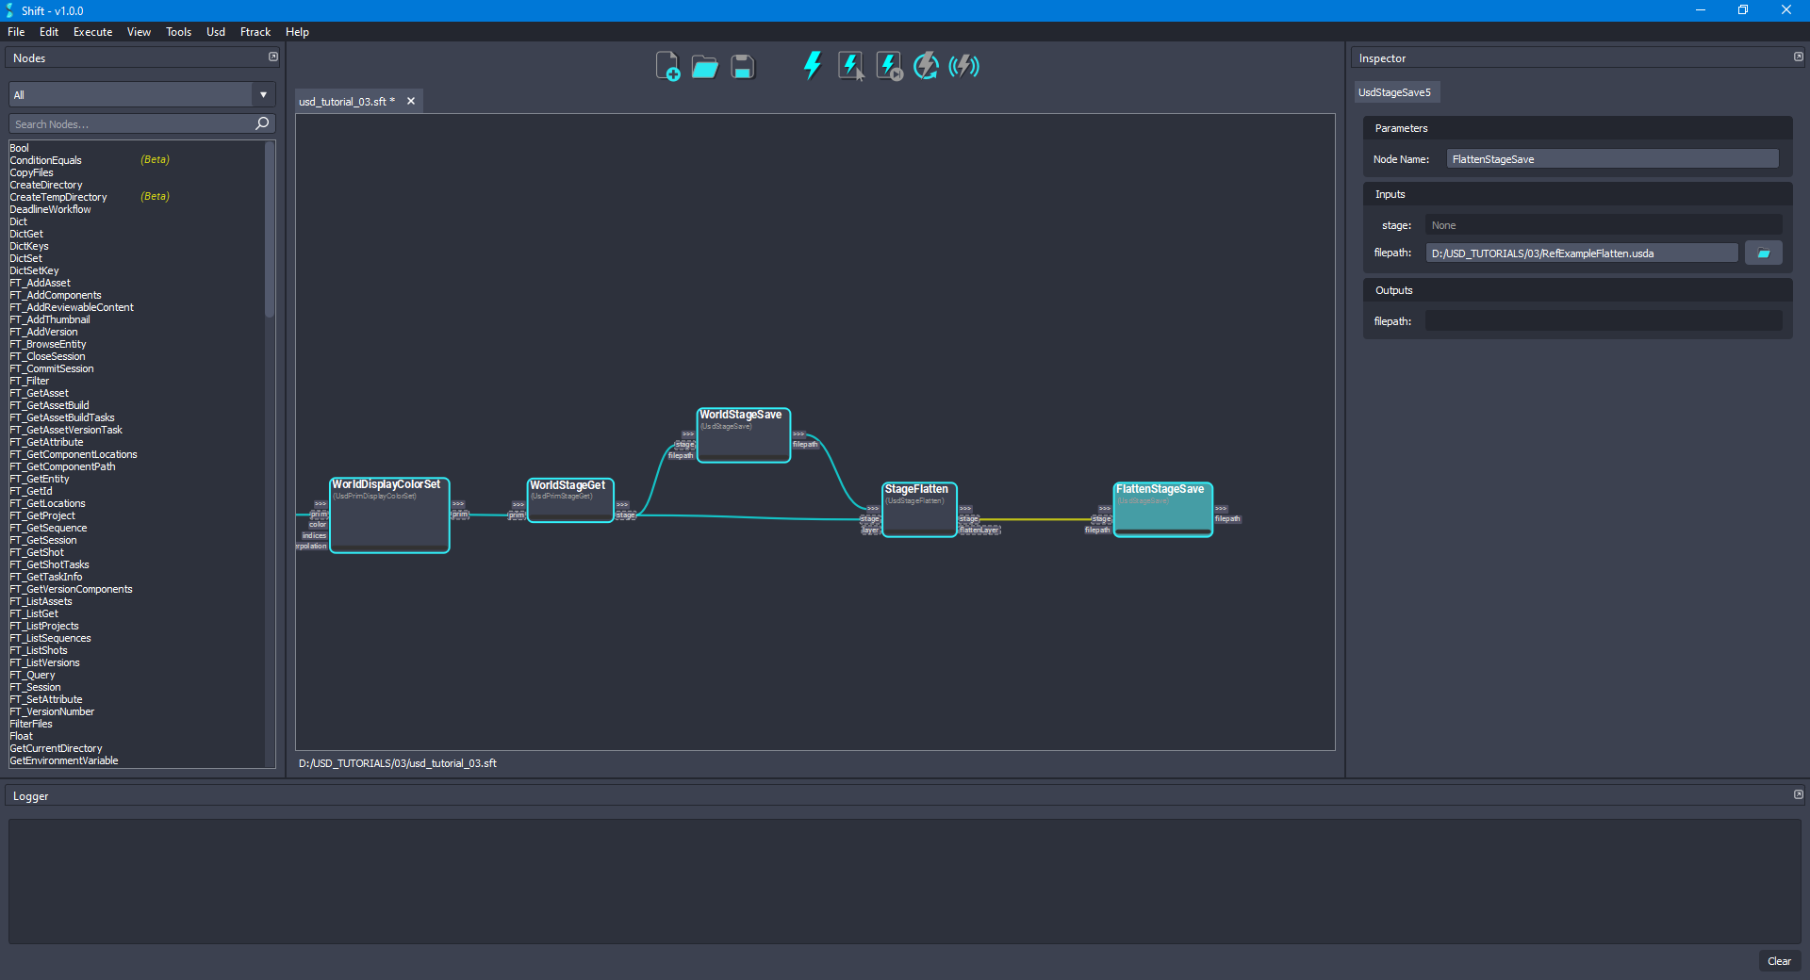Open the node category filter dropdown
Viewport: 1810px width, 980px height.
[x=263, y=94]
